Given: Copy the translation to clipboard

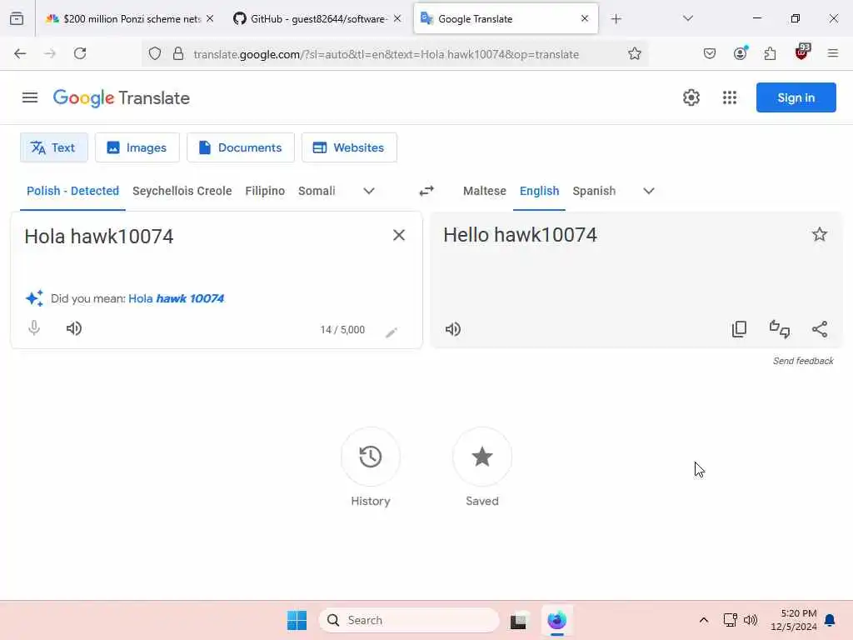Looking at the screenshot, I should [739, 328].
